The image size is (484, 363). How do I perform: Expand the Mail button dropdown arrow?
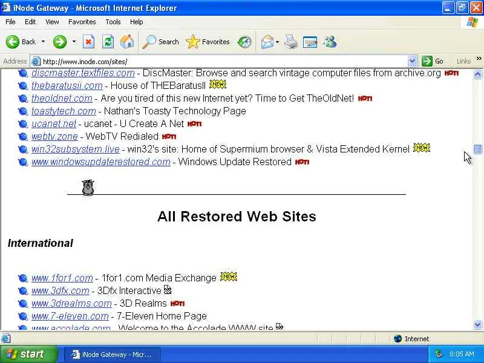(277, 42)
